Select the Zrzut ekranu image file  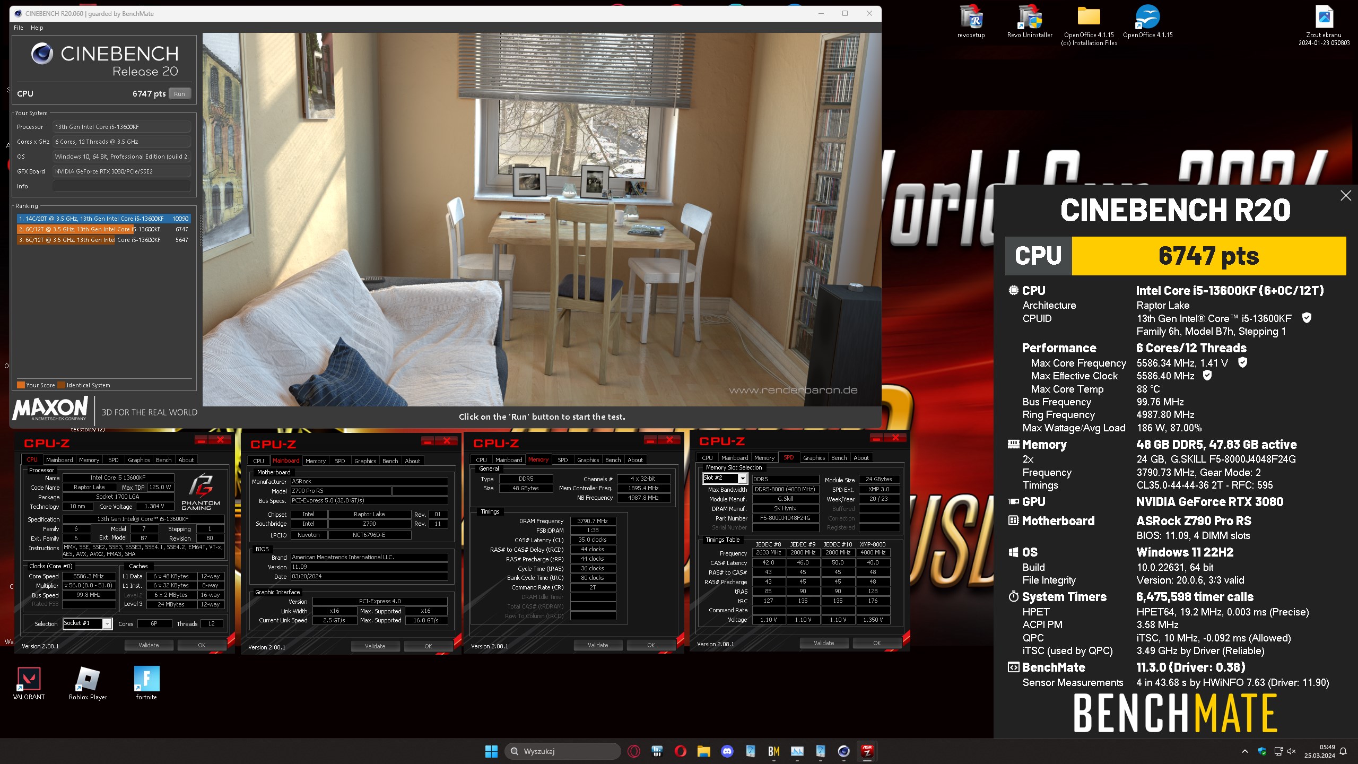pyautogui.click(x=1324, y=25)
